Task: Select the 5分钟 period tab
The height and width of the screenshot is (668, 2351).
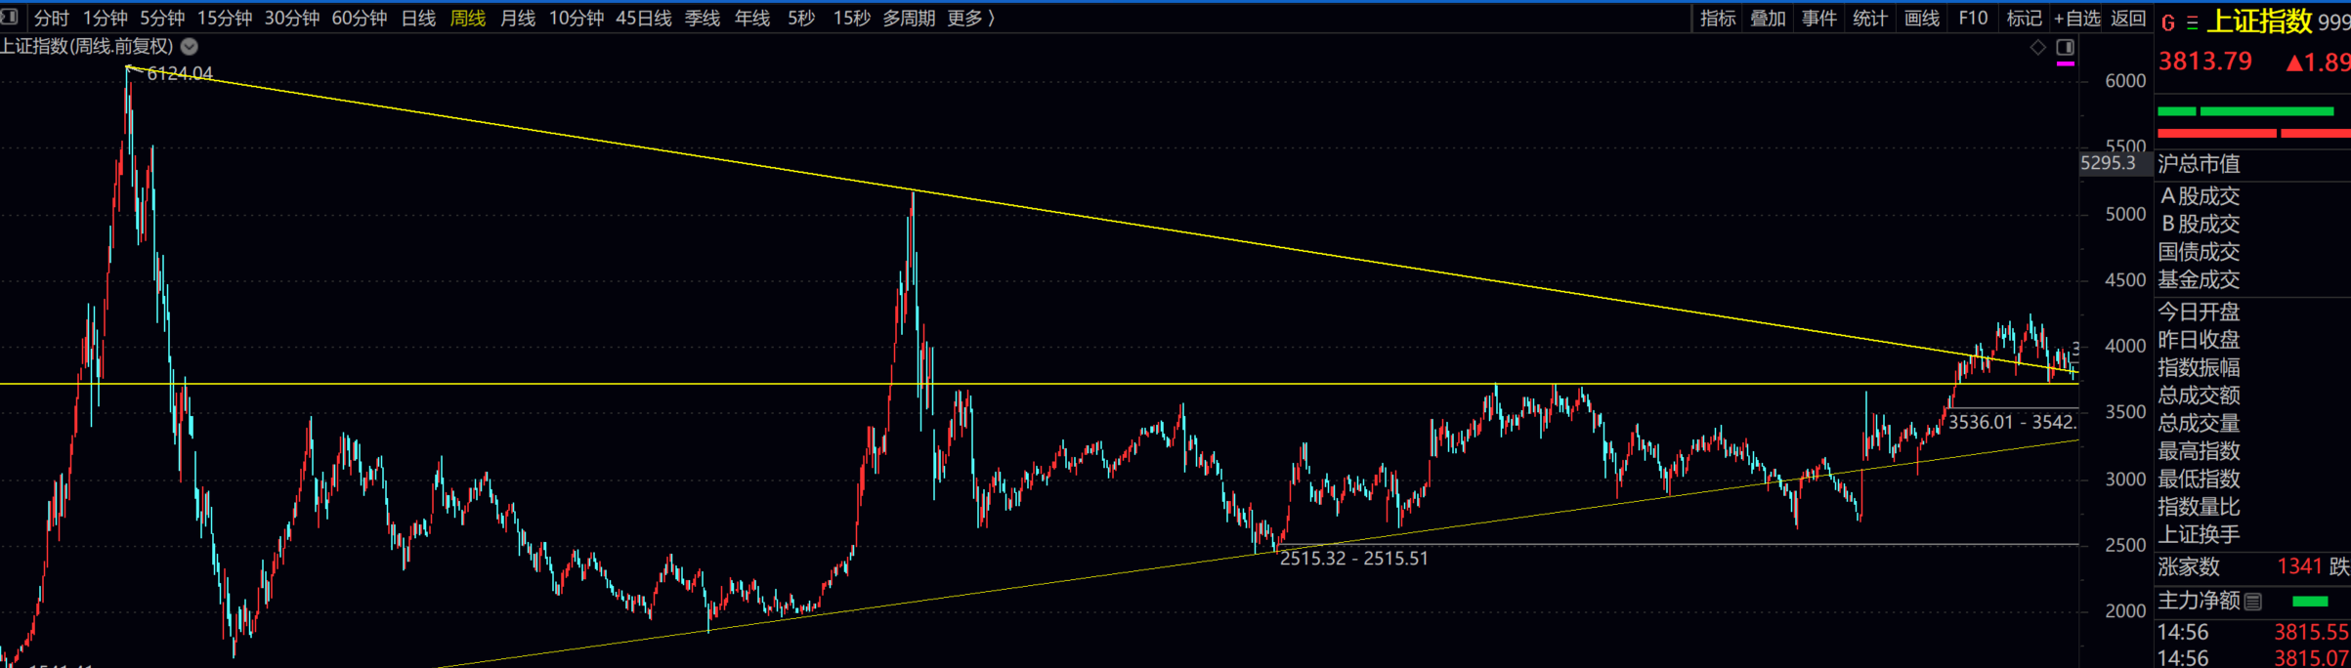Action: coord(162,18)
